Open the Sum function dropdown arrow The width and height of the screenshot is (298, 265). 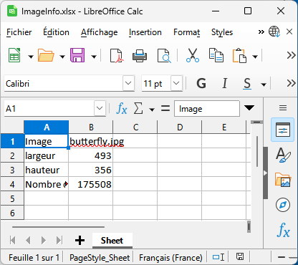click(x=152, y=110)
